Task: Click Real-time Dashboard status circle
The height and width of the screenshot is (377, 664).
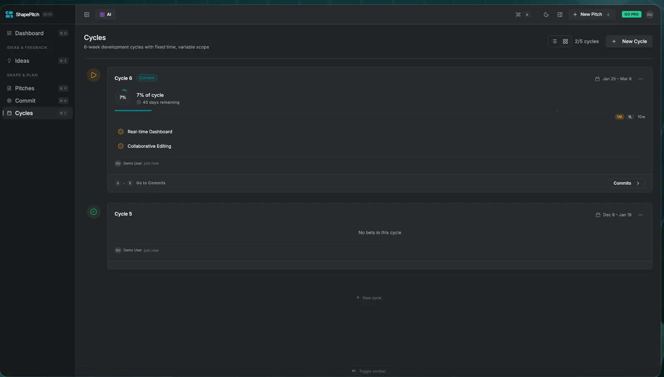Action: 121,132
